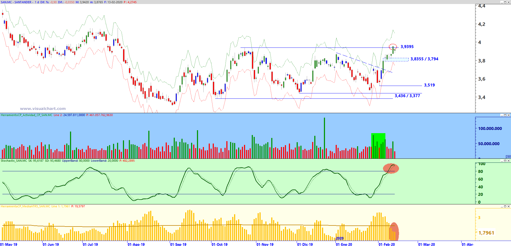511x246 pixels.
Task: Click the 3,6 price axis label
Action: [x=482, y=79]
